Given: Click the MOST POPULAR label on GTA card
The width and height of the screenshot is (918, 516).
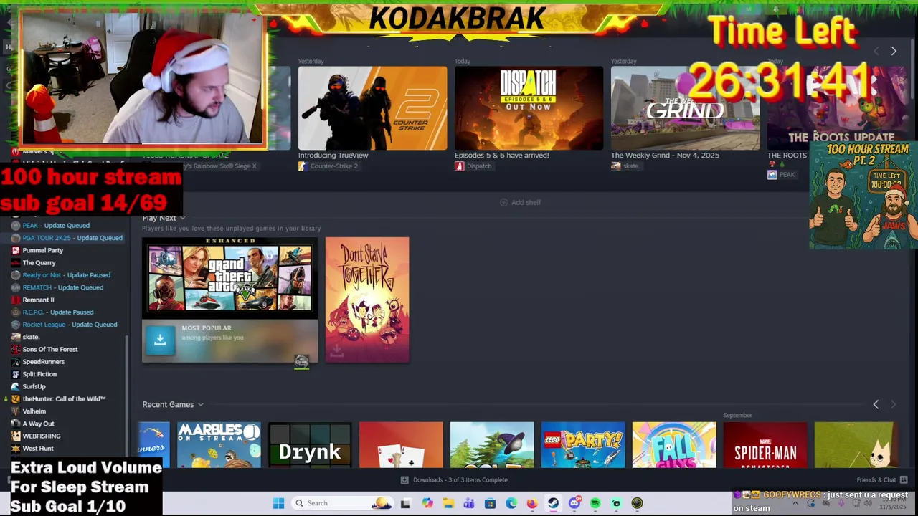Looking at the screenshot, I should 207,328.
